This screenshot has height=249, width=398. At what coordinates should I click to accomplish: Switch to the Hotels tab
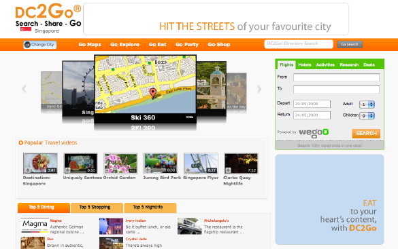pyautogui.click(x=305, y=64)
